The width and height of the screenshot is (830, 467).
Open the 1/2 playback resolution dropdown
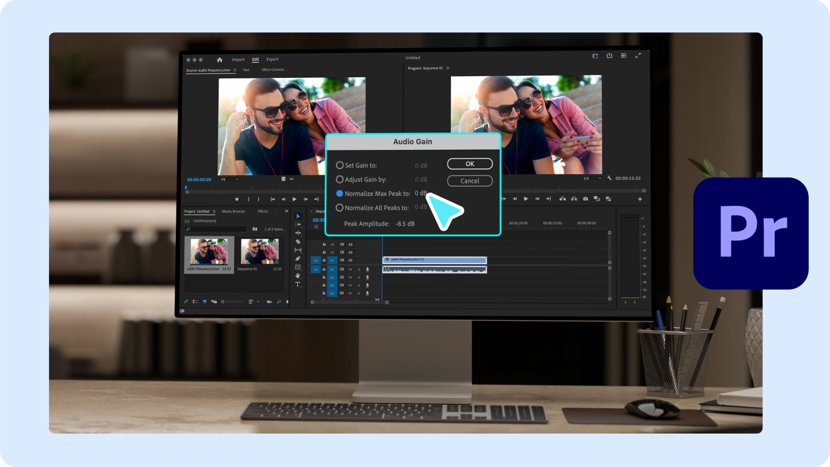[x=591, y=178]
